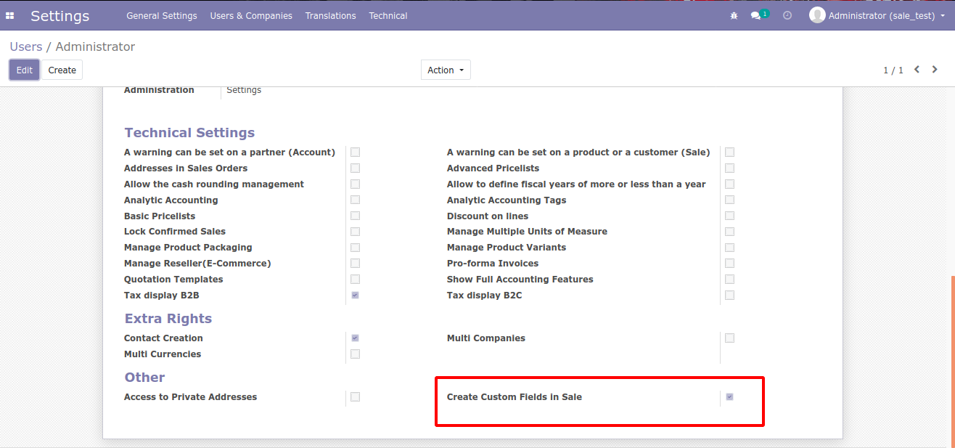Open the General Settings menu
Viewport: 955px width, 448px height.
pyautogui.click(x=161, y=15)
